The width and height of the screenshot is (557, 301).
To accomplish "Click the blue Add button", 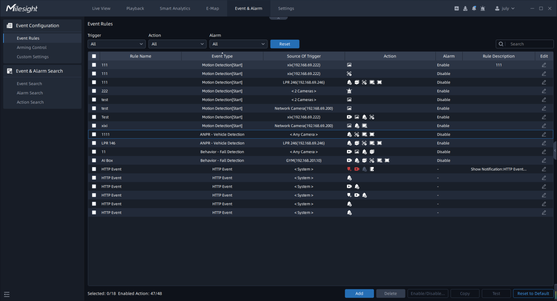I will pos(359,294).
